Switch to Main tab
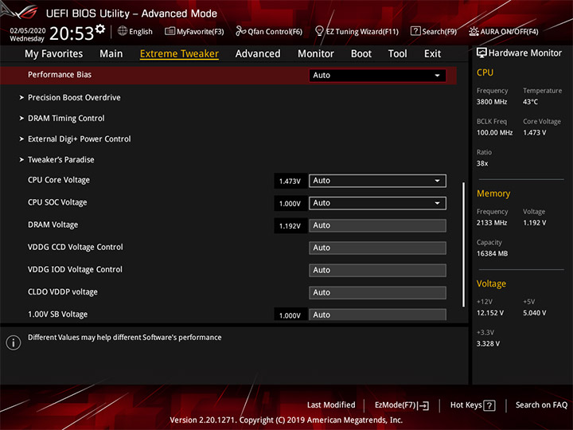This screenshot has height=430, width=573. coord(111,54)
